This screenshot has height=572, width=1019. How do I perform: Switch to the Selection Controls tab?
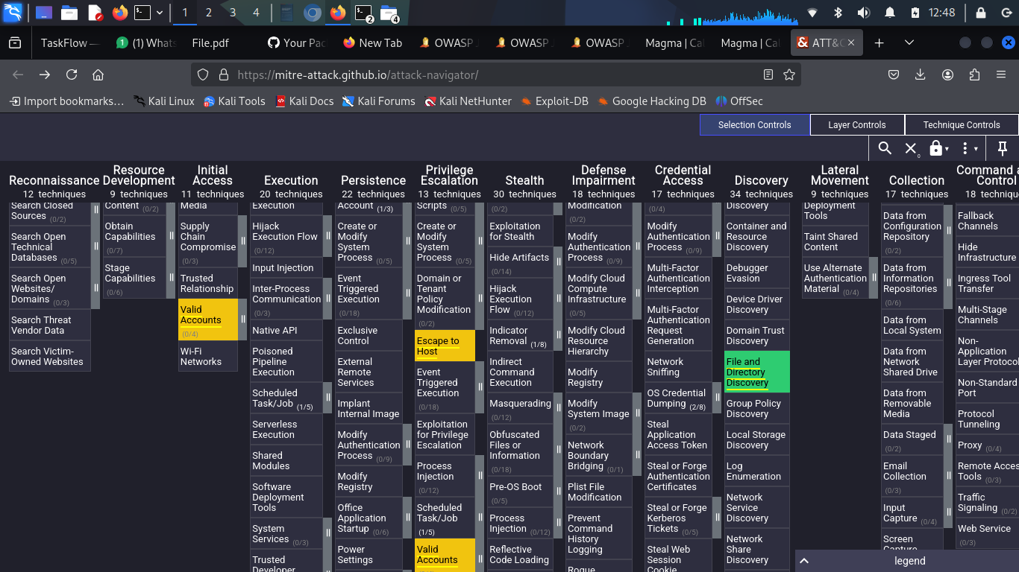(754, 125)
